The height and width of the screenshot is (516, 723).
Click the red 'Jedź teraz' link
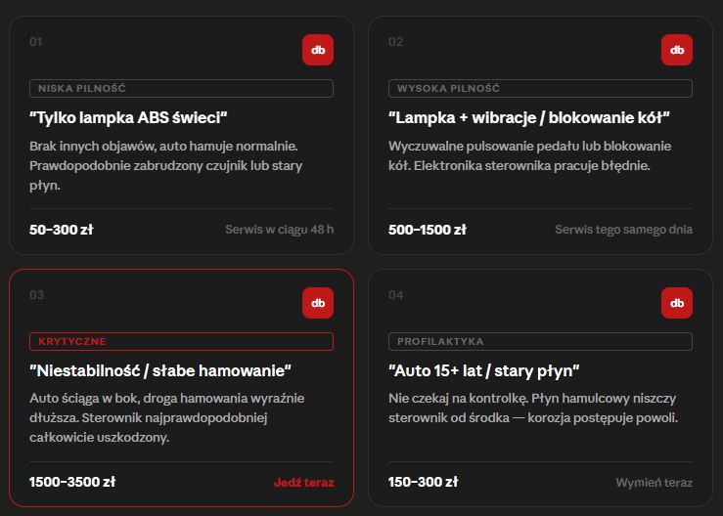pos(304,483)
